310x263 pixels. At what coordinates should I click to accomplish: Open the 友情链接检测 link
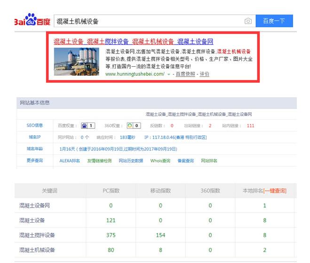coord(99,161)
